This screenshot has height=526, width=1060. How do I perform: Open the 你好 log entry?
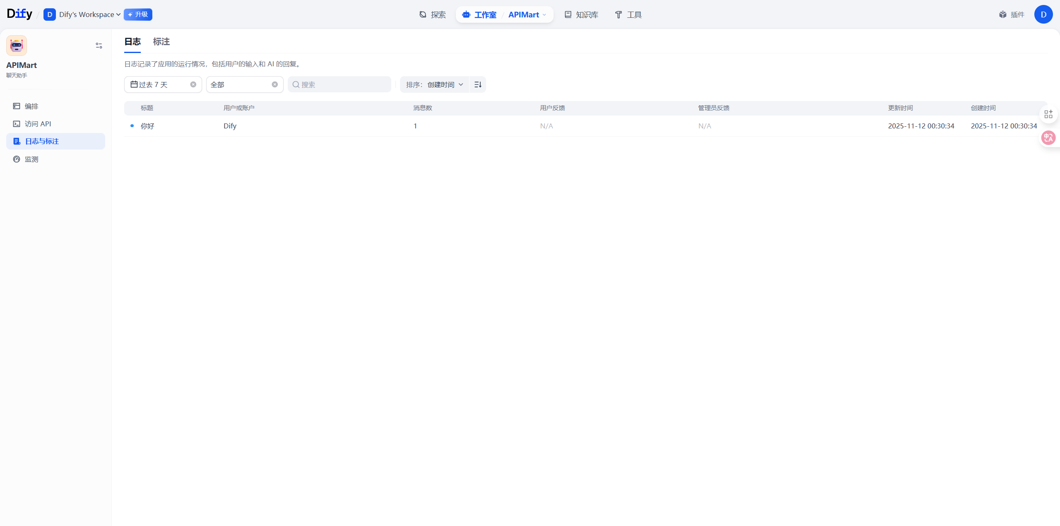[x=147, y=126]
